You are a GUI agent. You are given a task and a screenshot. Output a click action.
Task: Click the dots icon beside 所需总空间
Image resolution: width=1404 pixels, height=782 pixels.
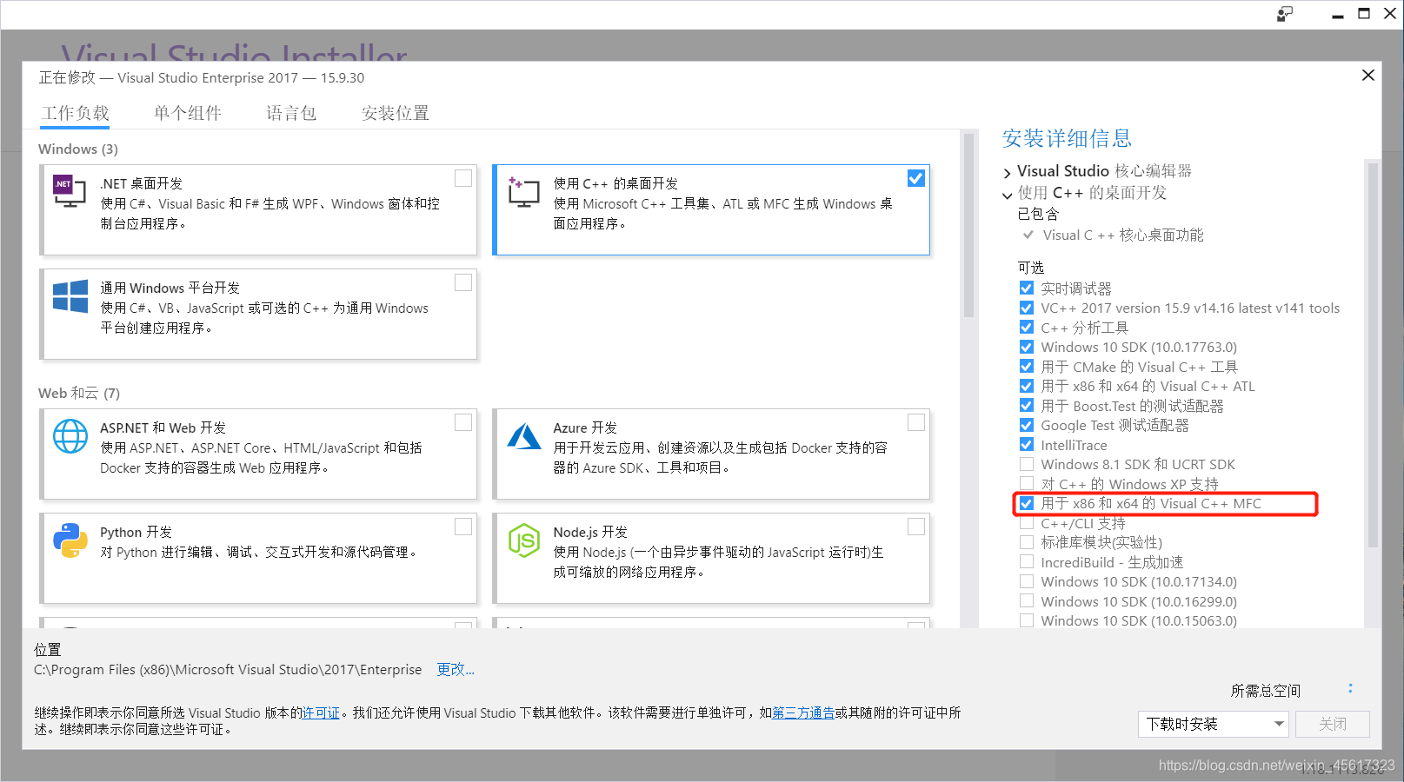coord(1350,688)
